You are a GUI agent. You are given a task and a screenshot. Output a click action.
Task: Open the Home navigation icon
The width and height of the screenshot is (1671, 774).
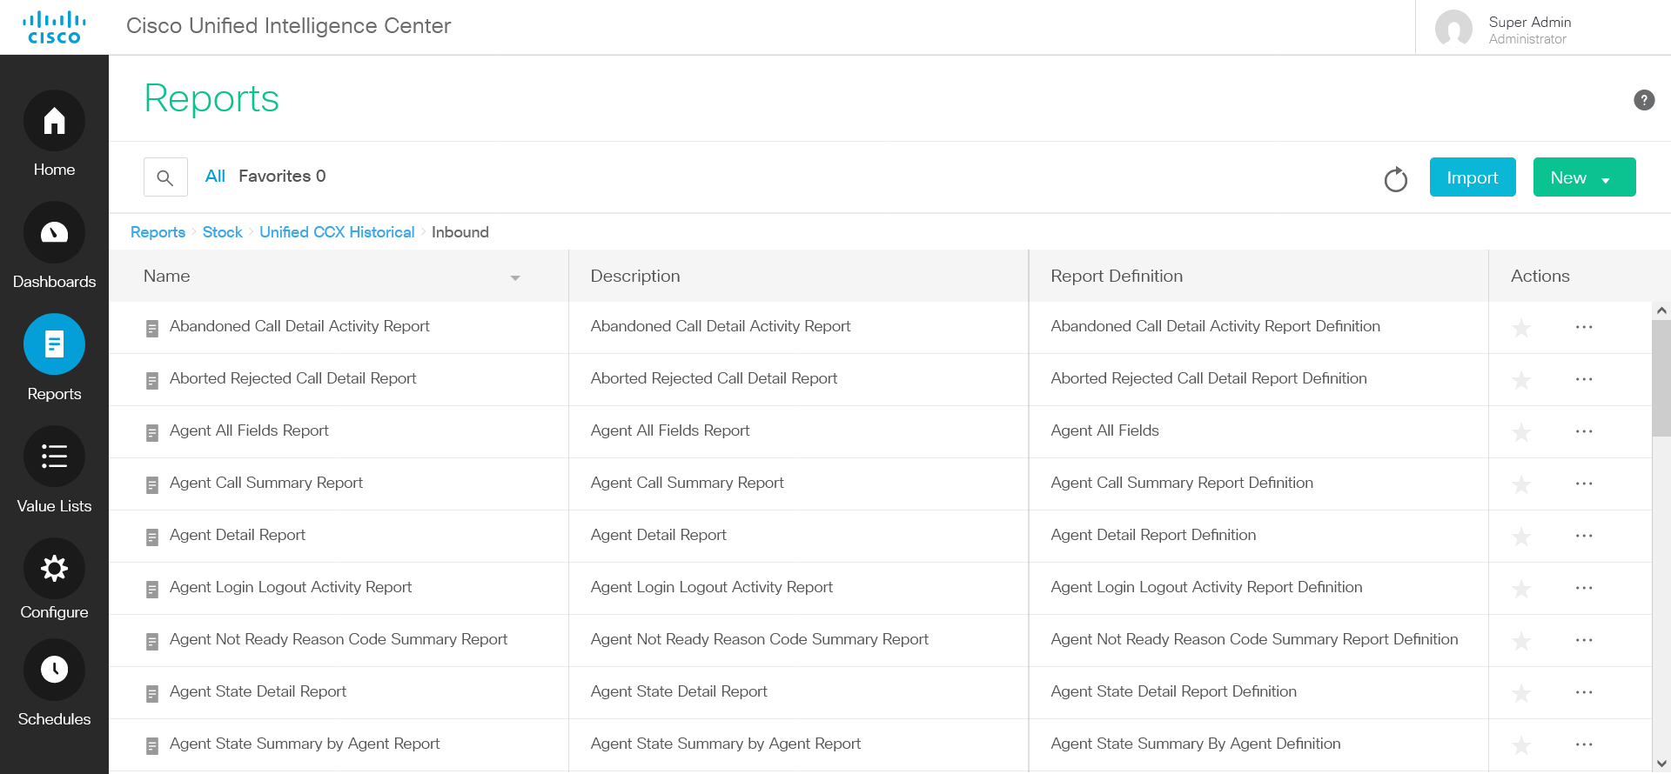(x=54, y=121)
